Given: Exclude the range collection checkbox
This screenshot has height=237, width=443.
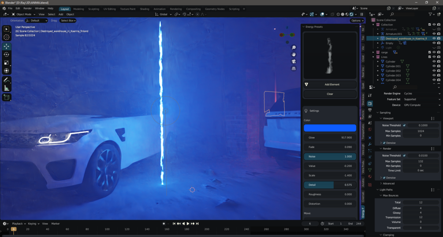Looking at the screenshot, I should 430,52.
